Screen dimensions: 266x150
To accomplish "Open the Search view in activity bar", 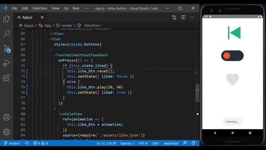I will point(7,33).
